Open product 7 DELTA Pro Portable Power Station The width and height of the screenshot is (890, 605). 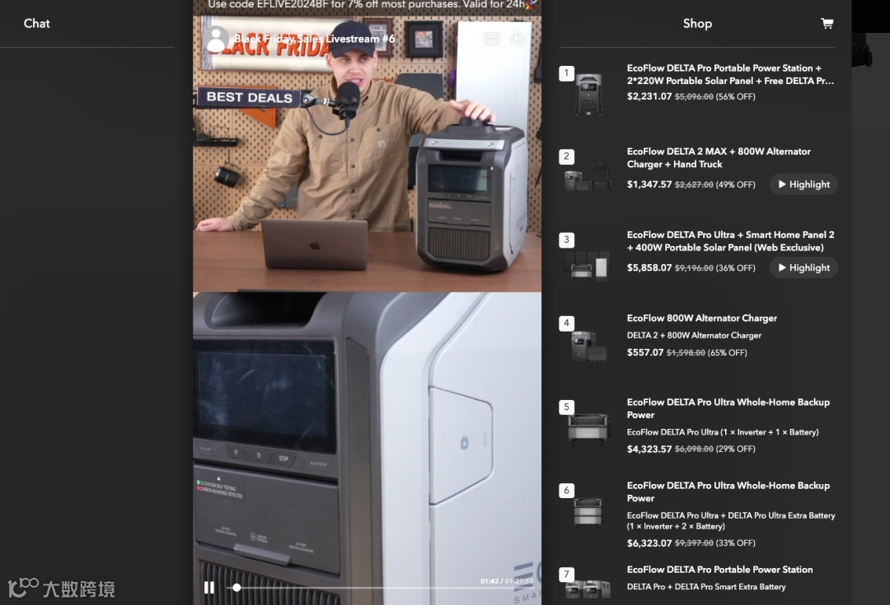719,570
